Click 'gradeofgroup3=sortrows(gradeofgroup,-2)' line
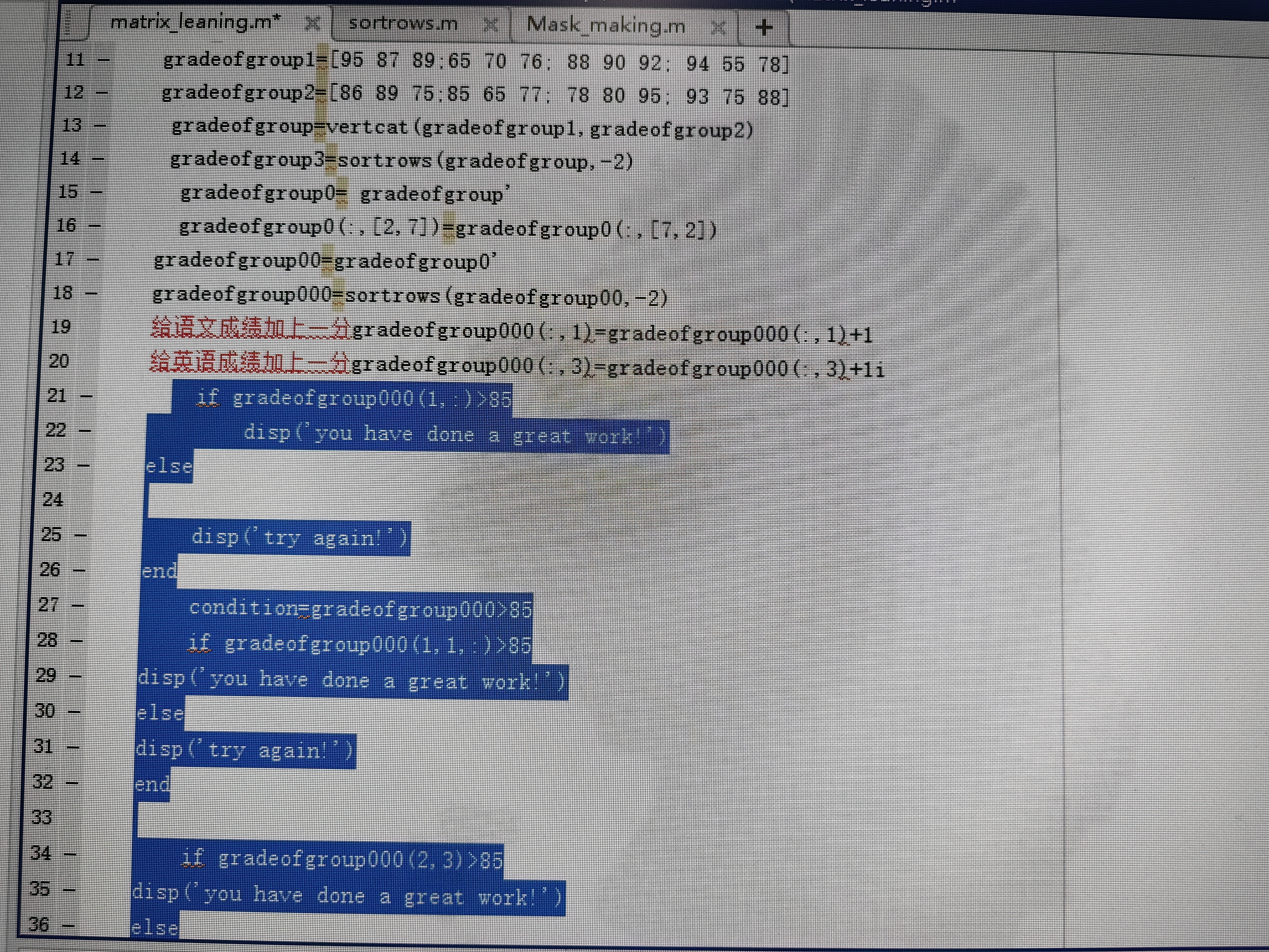 point(401,161)
